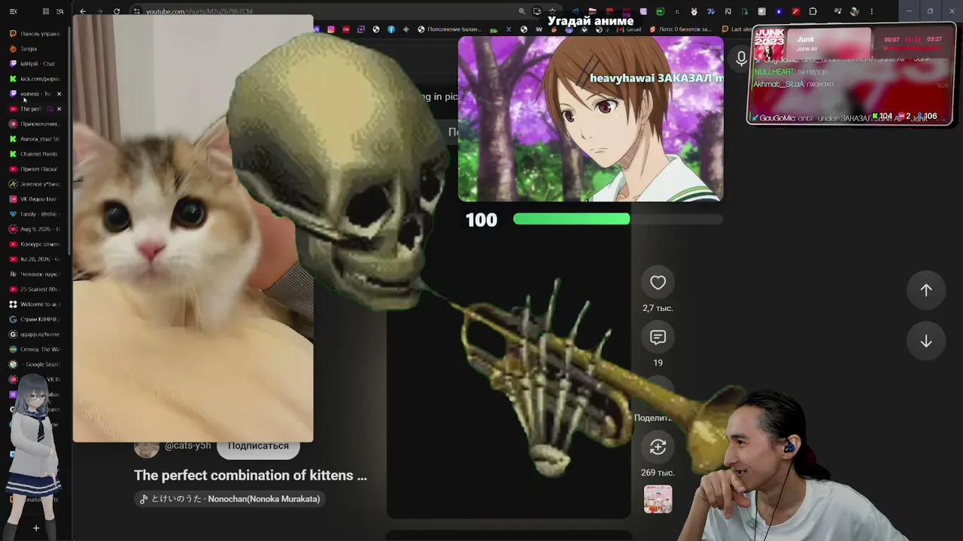The width and height of the screenshot is (963, 541).
Task: Close the 'The perf' YouTube tab
Action: pos(59,109)
